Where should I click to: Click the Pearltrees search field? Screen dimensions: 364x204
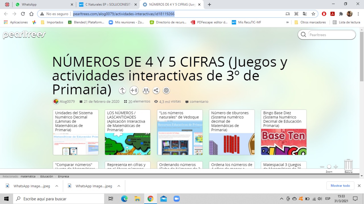click(330, 35)
